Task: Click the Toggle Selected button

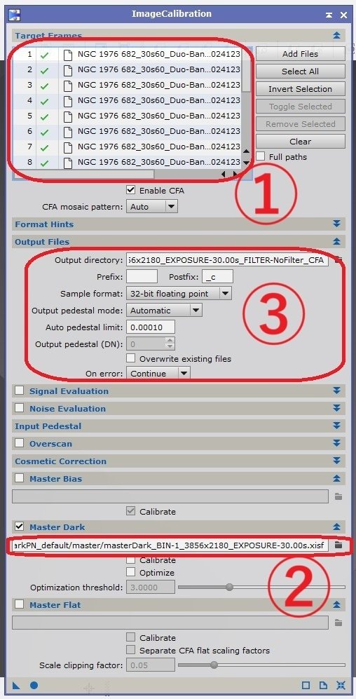Action: point(301,106)
